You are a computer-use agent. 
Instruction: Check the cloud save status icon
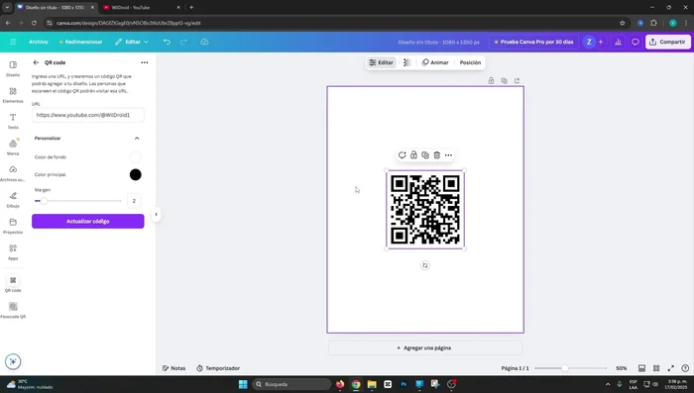(204, 42)
